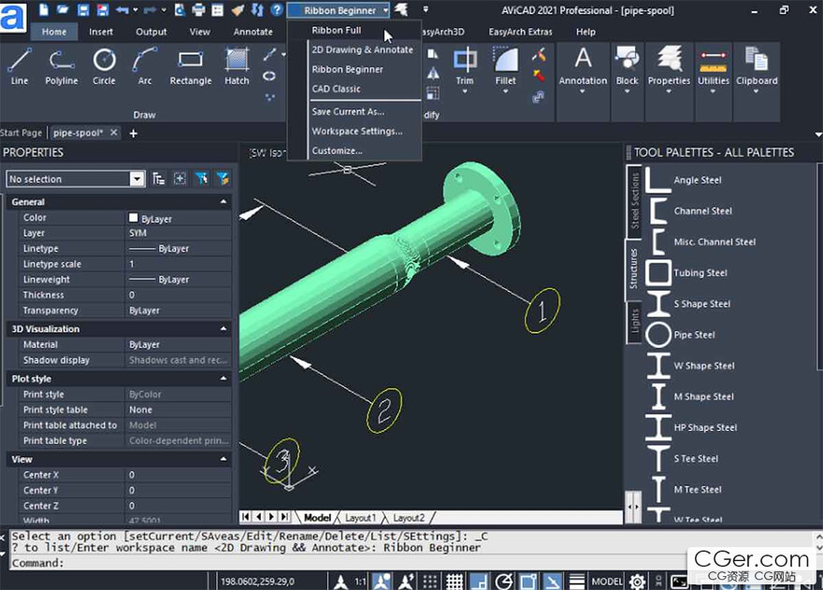
Task: Open the No selection dropdown
Action: coord(137,179)
